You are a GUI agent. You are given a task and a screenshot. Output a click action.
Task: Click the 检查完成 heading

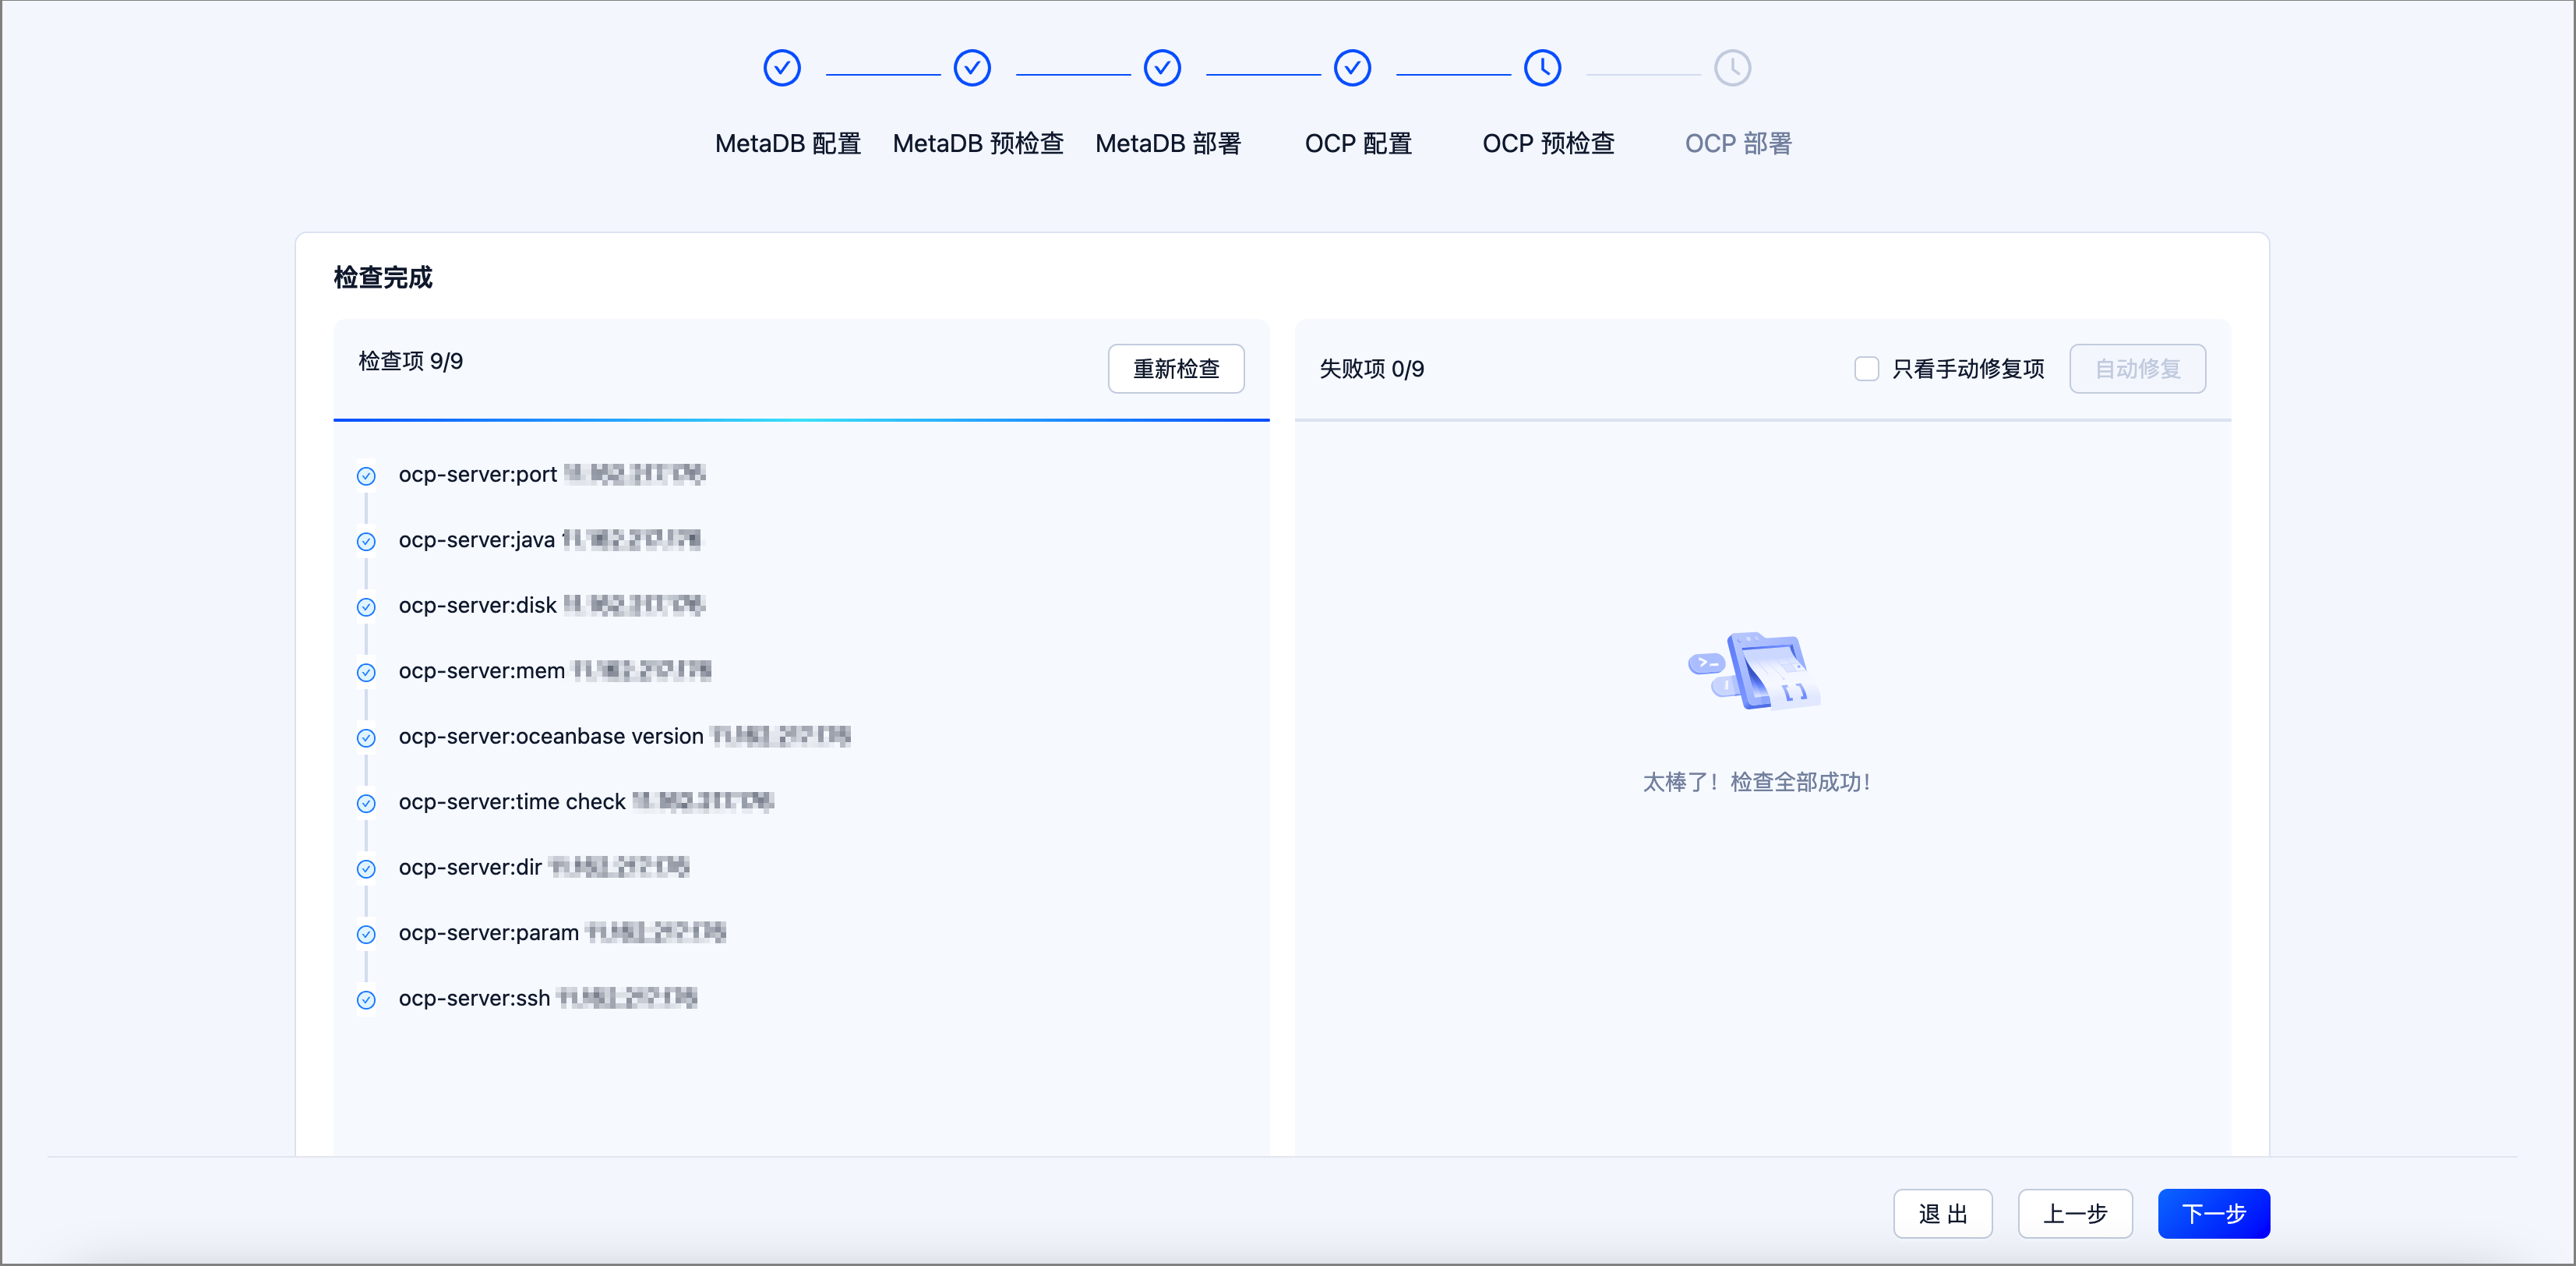(x=383, y=278)
